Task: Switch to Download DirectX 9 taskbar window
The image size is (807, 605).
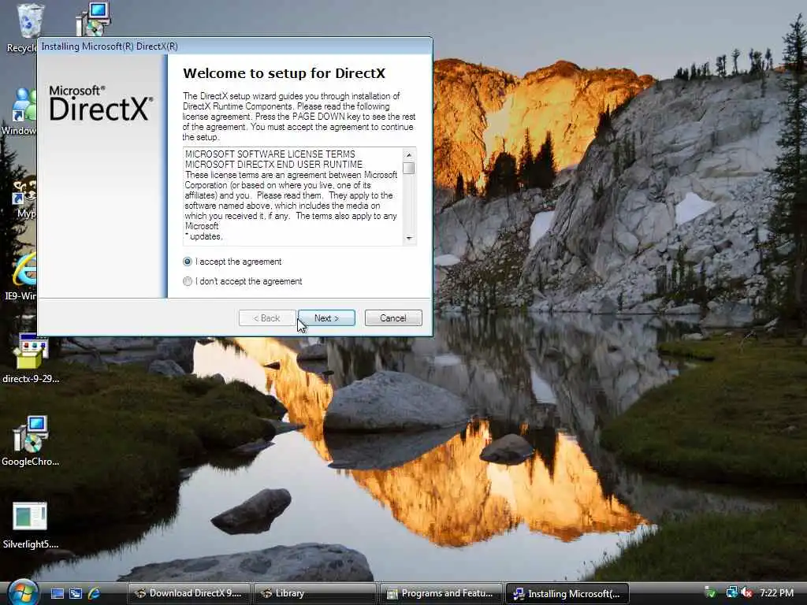Action: coord(188,593)
